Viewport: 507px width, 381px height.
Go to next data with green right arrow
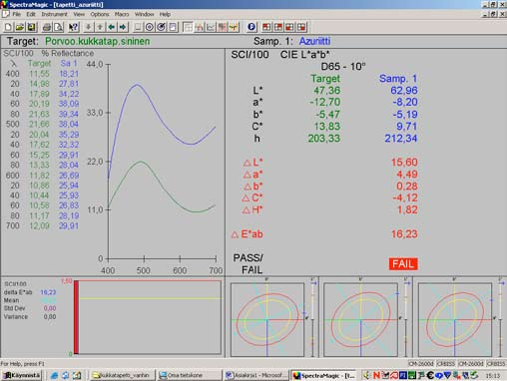pos(123,27)
